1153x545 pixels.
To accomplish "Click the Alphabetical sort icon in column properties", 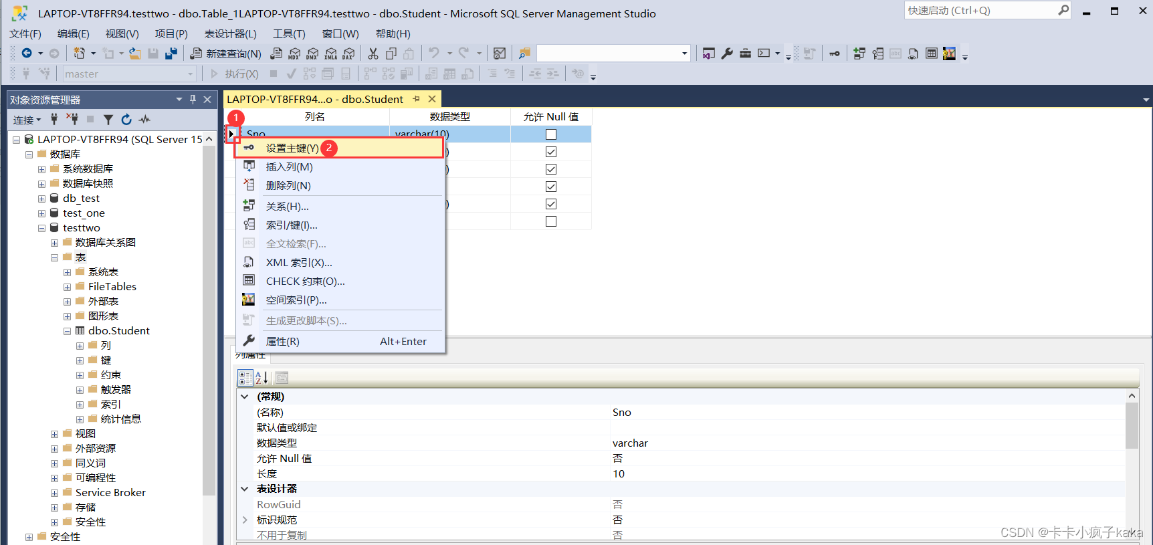I will 261,378.
